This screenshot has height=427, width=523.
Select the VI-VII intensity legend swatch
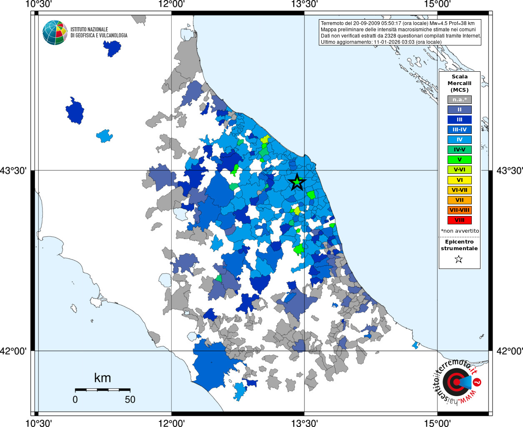460,190
